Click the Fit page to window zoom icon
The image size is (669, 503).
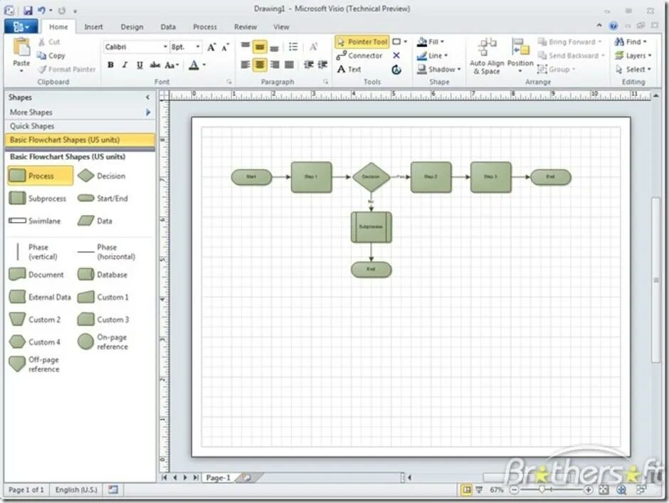[x=603, y=489]
